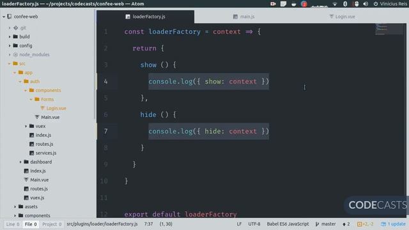Viewport: 409px width, 230px height.
Task: Open the UTF-8 encoding selector
Action: click(254, 224)
